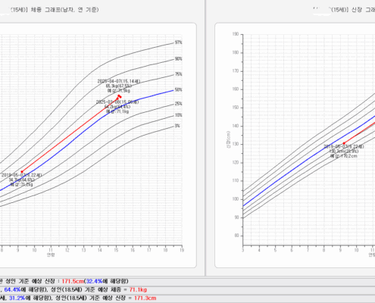Click the 예상:71.1kg annotation in weight chart

(117, 111)
